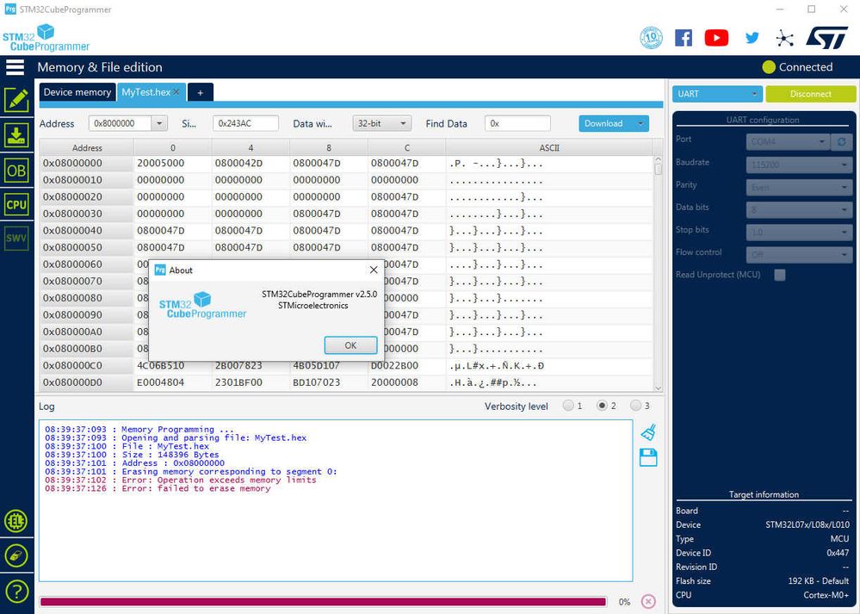Click the cell value E0004804
This screenshot has width=860, height=614.
point(161,382)
